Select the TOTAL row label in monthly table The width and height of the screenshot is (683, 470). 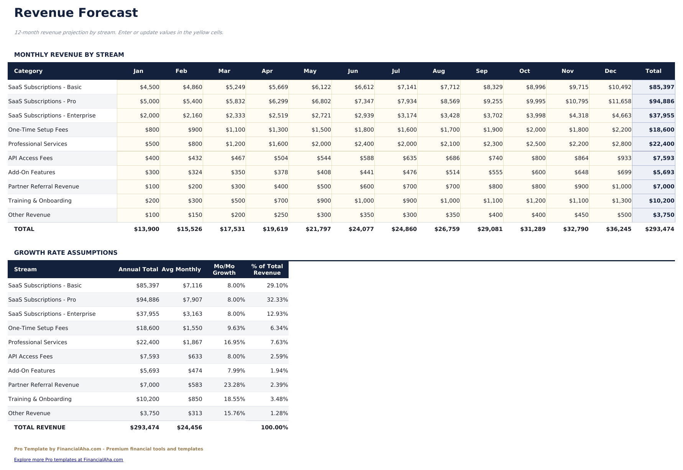pyautogui.click(x=25, y=229)
